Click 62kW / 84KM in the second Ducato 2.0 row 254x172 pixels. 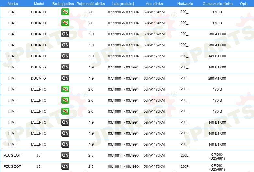click(x=154, y=23)
